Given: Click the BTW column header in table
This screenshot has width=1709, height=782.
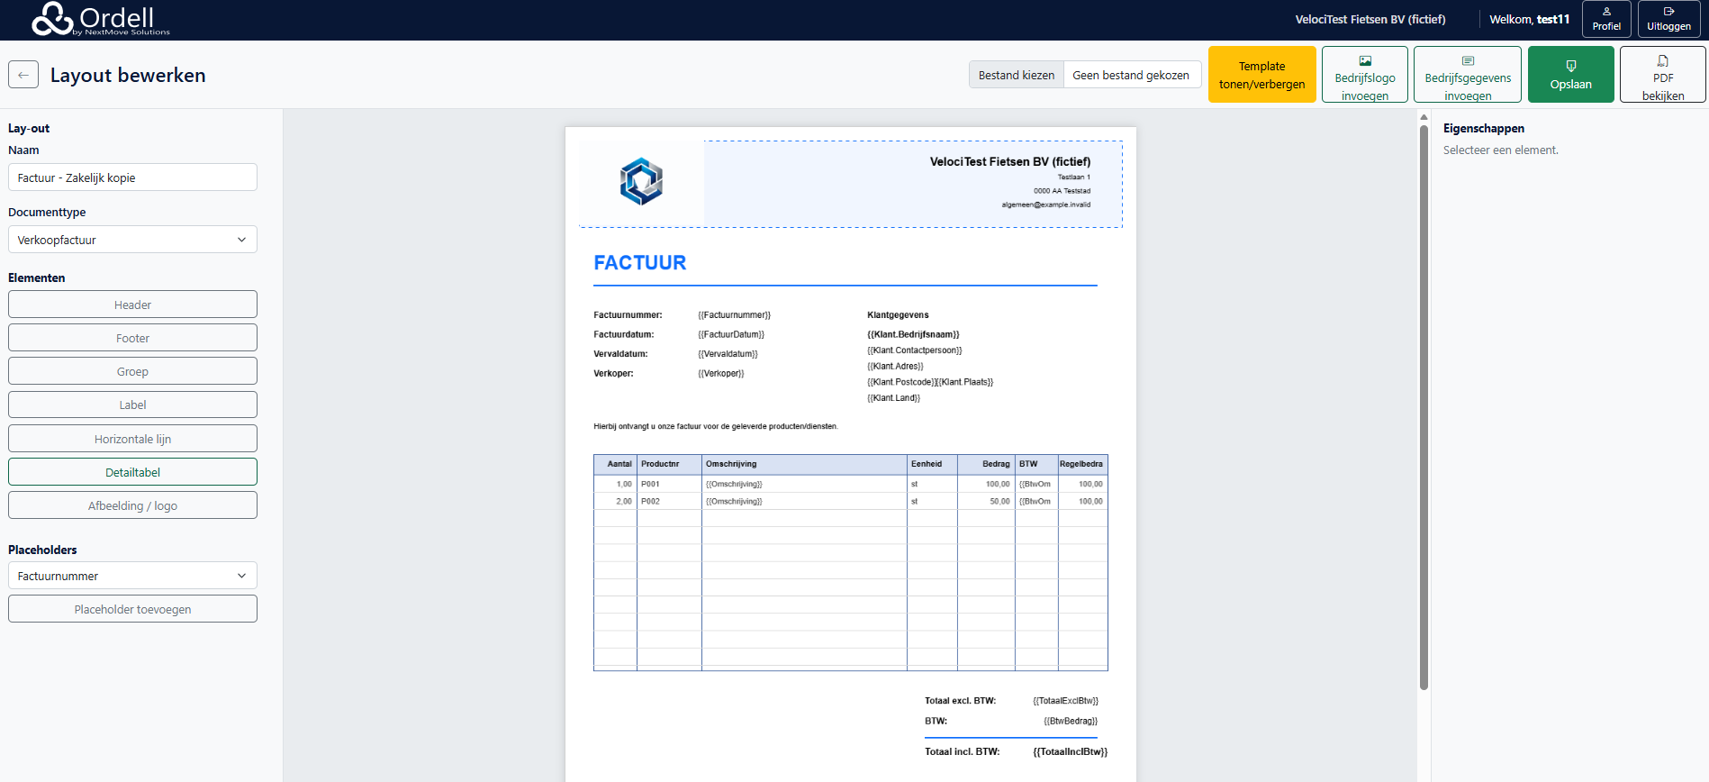Looking at the screenshot, I should (1035, 464).
